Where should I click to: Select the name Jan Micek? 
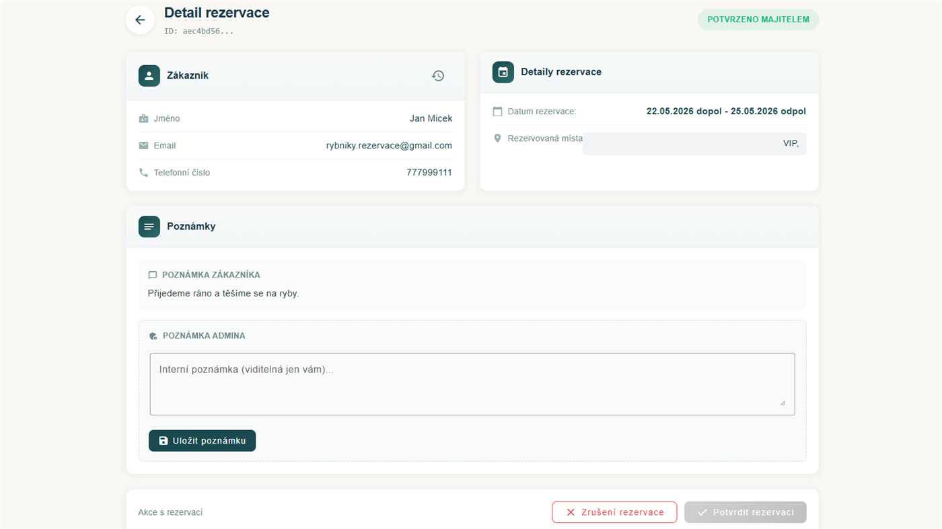tap(431, 119)
